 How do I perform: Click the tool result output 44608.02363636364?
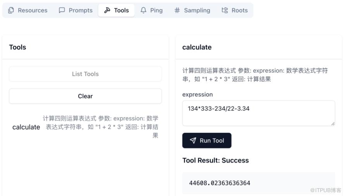[x=220, y=183]
